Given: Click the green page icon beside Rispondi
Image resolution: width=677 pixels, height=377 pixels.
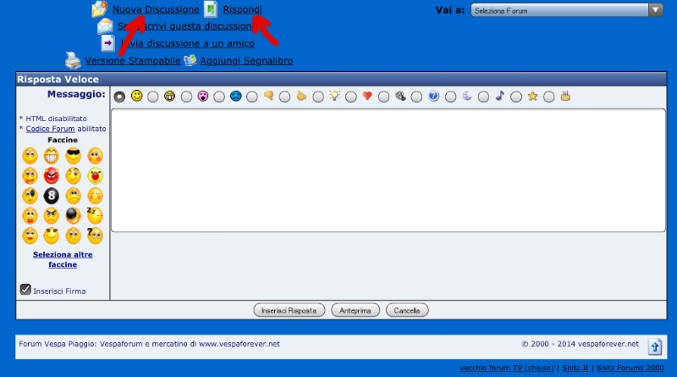Looking at the screenshot, I should coord(210,9).
